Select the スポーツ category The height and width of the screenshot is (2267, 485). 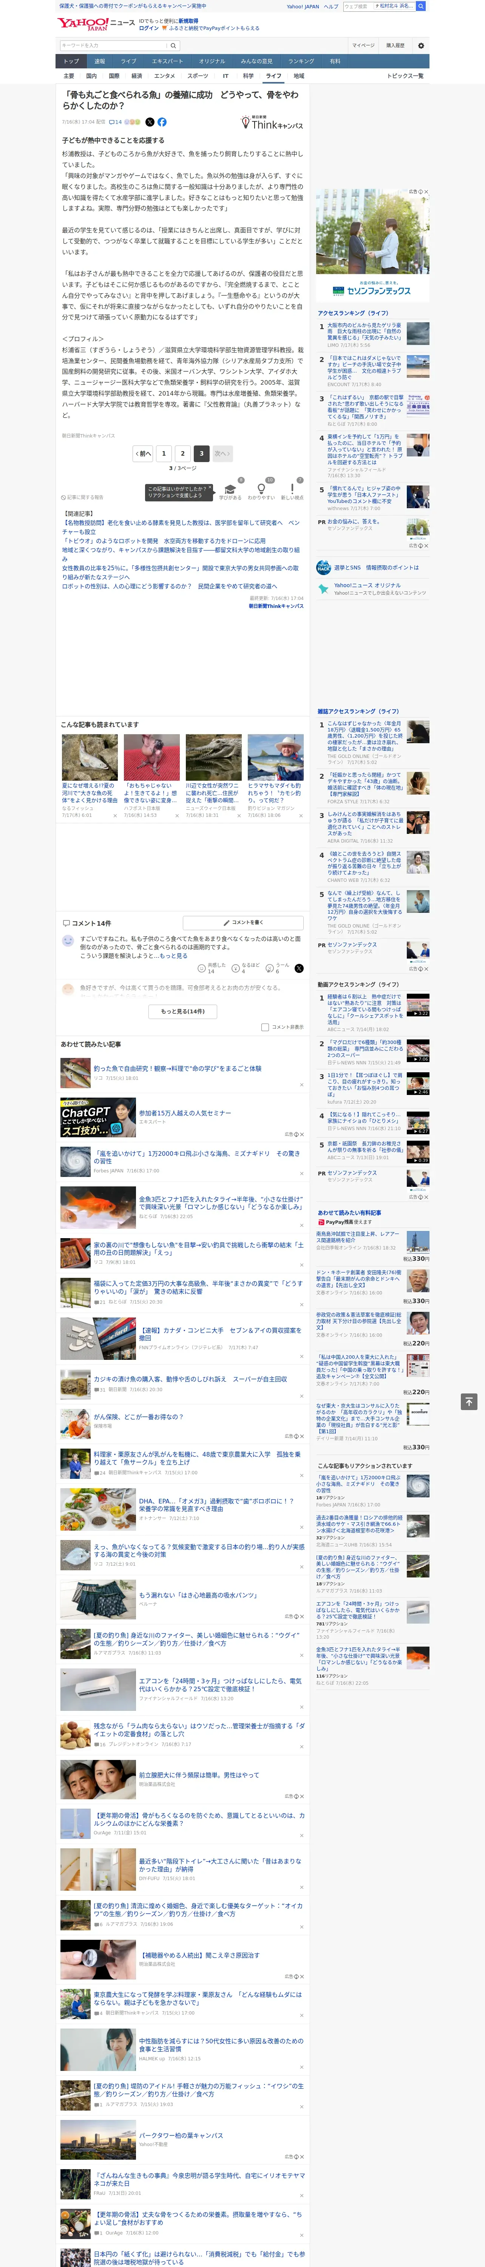point(198,76)
